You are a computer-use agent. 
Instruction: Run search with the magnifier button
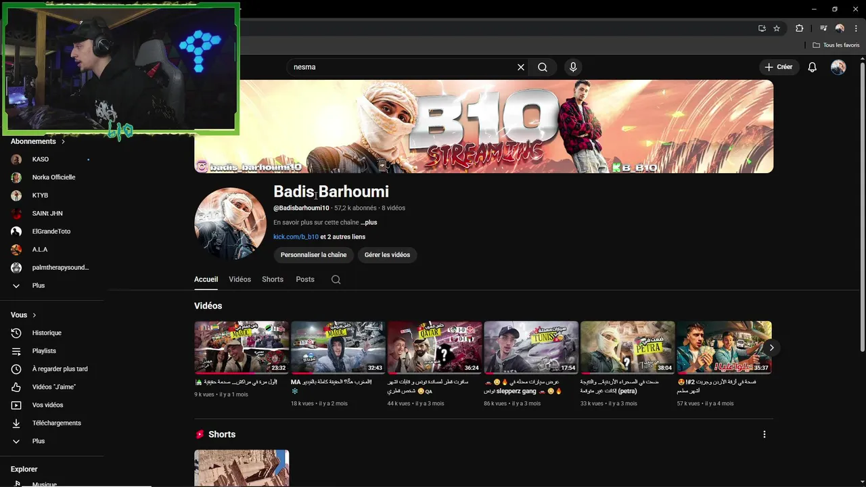click(x=543, y=67)
